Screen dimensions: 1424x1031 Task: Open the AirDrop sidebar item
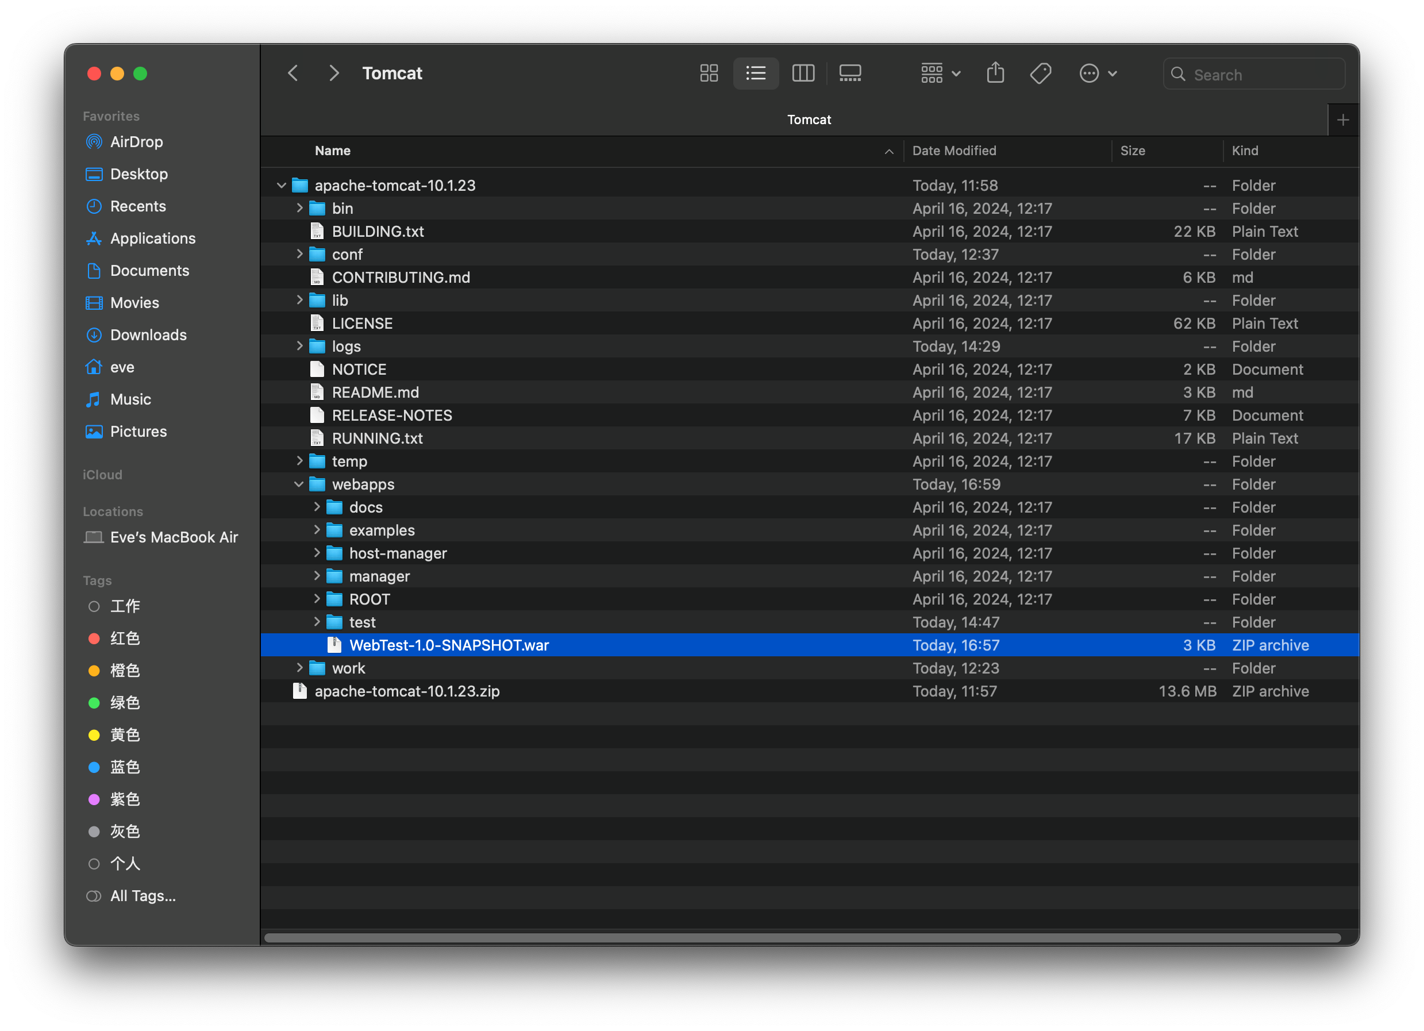(136, 140)
